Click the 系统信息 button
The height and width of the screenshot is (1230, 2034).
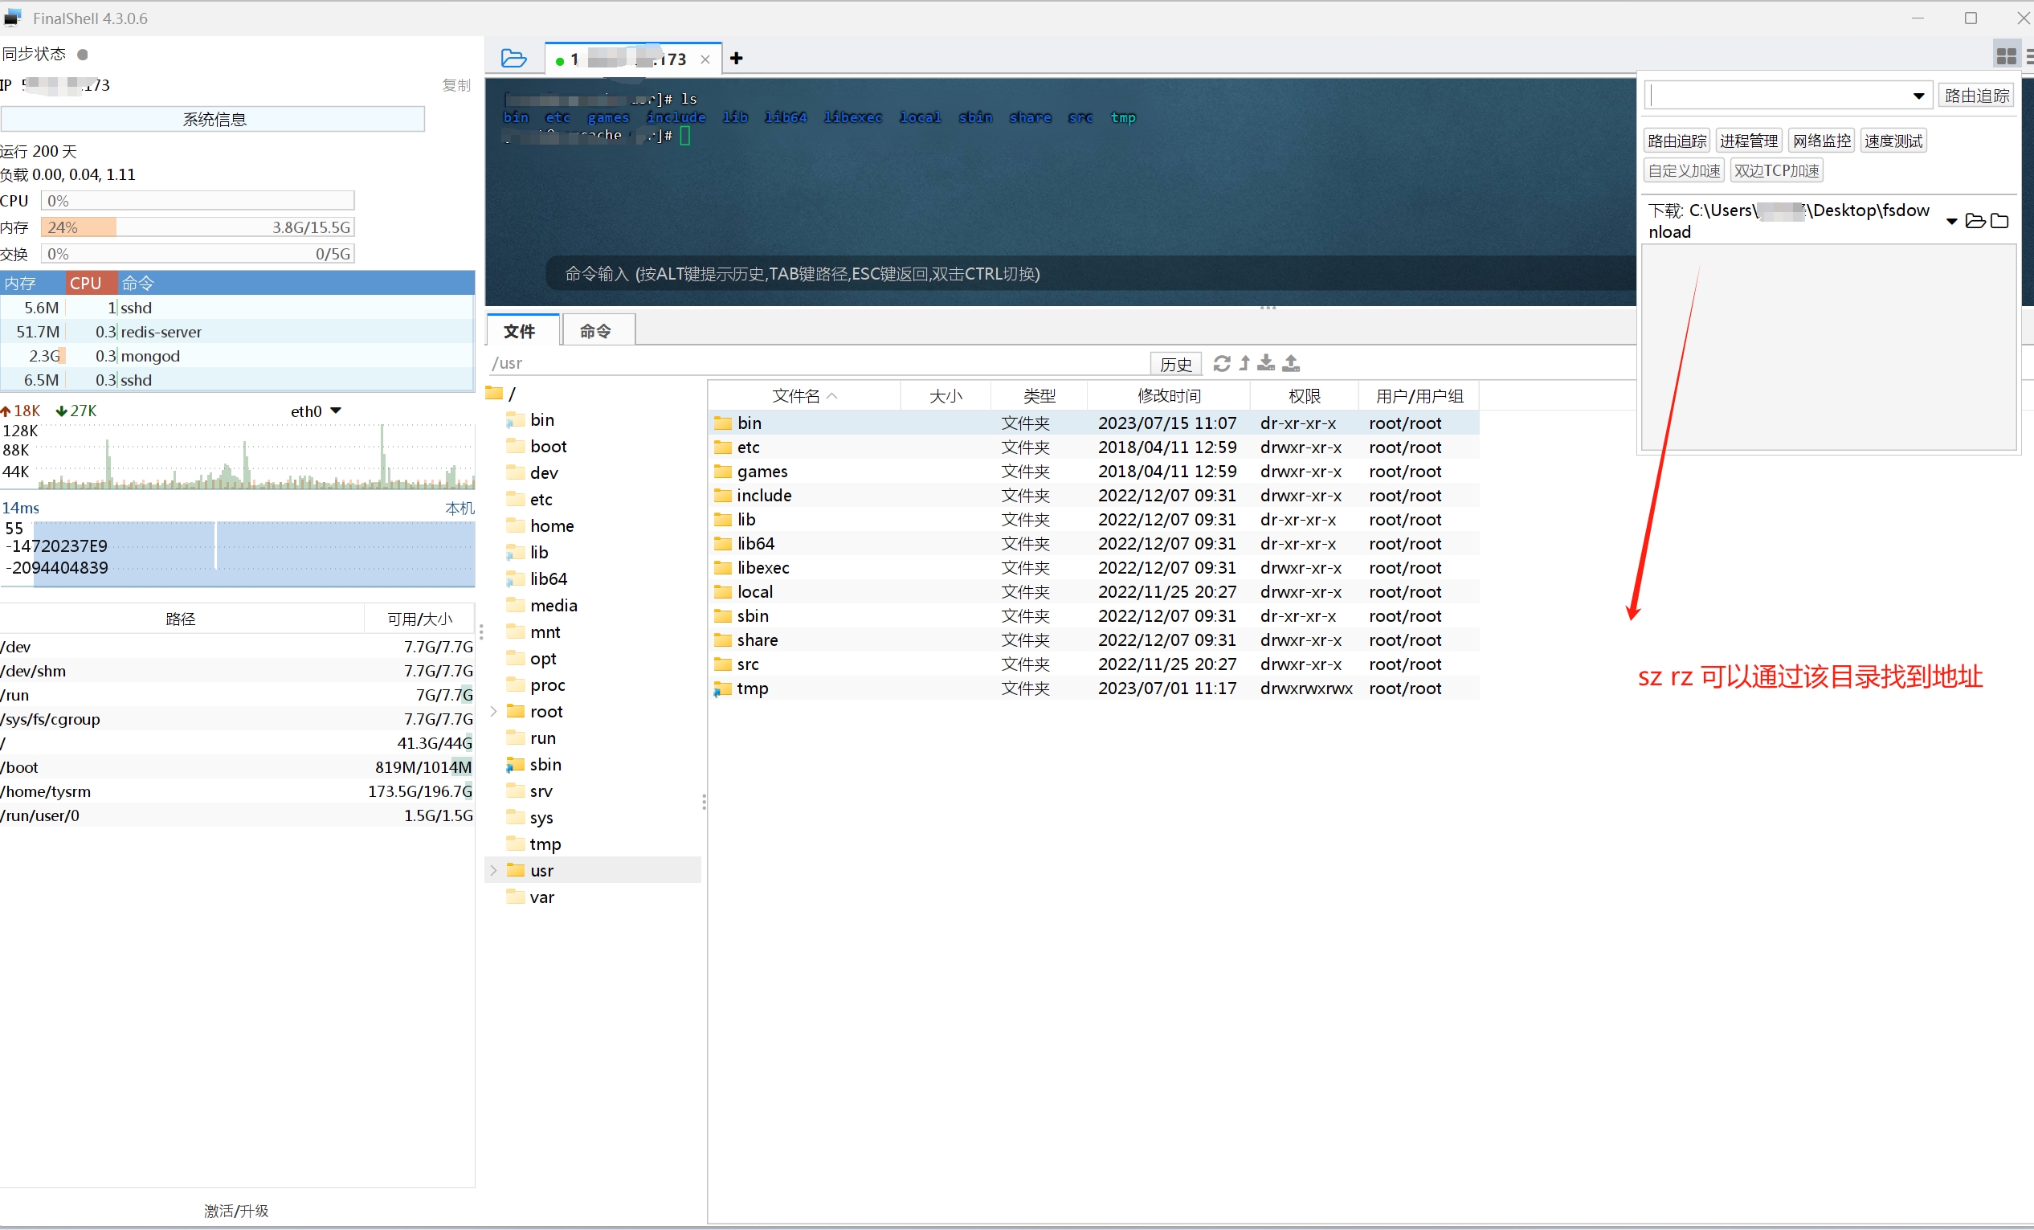[x=214, y=120]
